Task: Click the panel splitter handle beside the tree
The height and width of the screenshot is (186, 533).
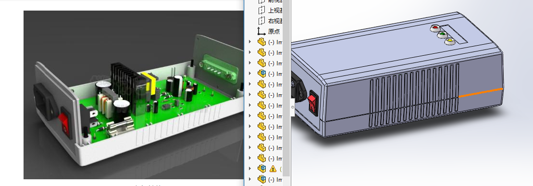Action: [292, 107]
